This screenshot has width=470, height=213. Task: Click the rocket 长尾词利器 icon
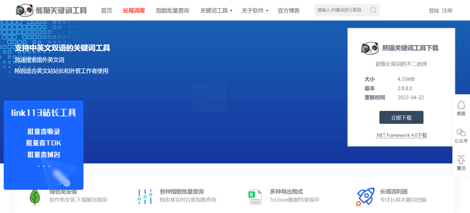365,196
